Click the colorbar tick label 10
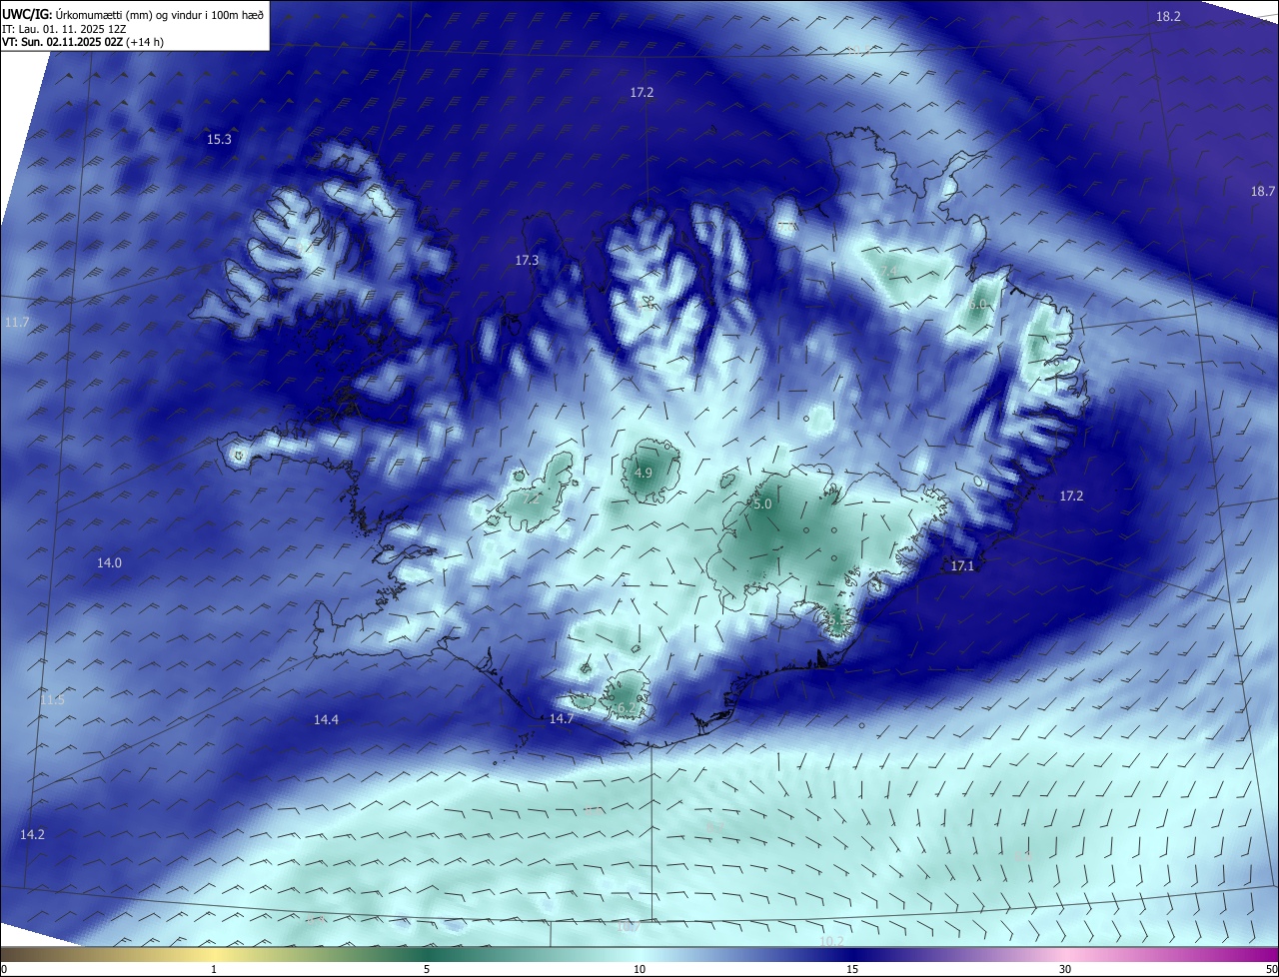This screenshot has height=977, width=1279. pyautogui.click(x=639, y=970)
